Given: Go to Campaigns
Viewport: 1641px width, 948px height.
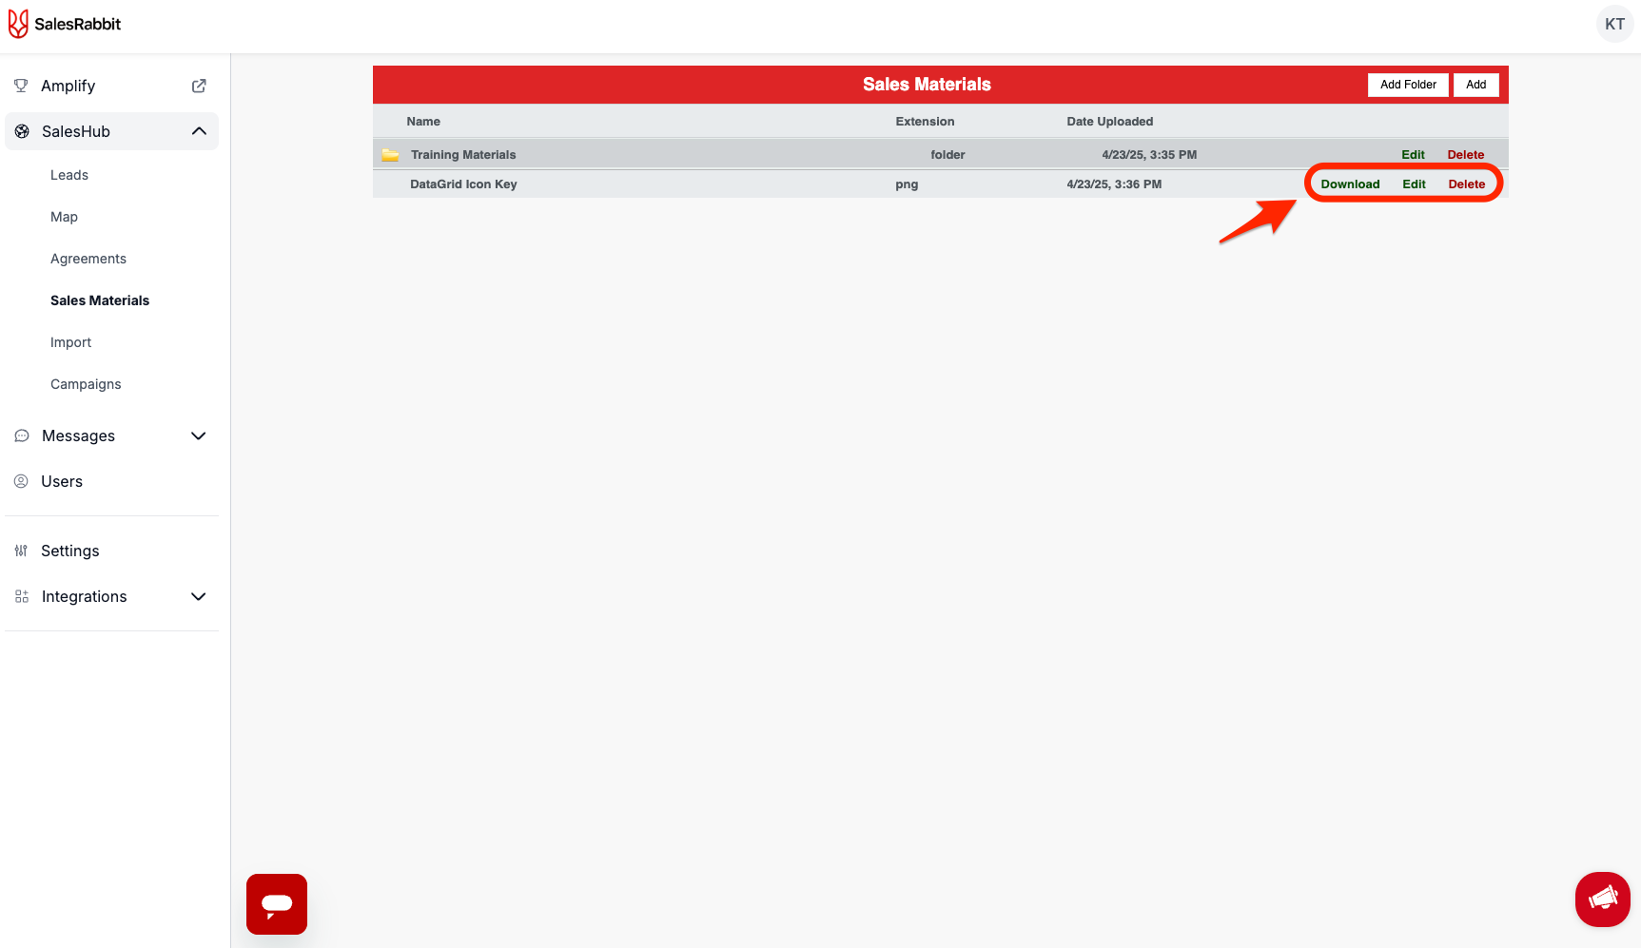Looking at the screenshot, I should click(86, 384).
